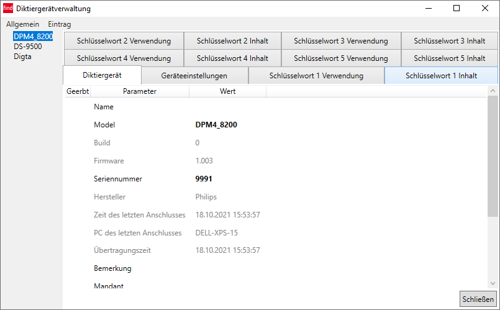
Task: Click the scrollbar up arrow
Action: (493, 91)
